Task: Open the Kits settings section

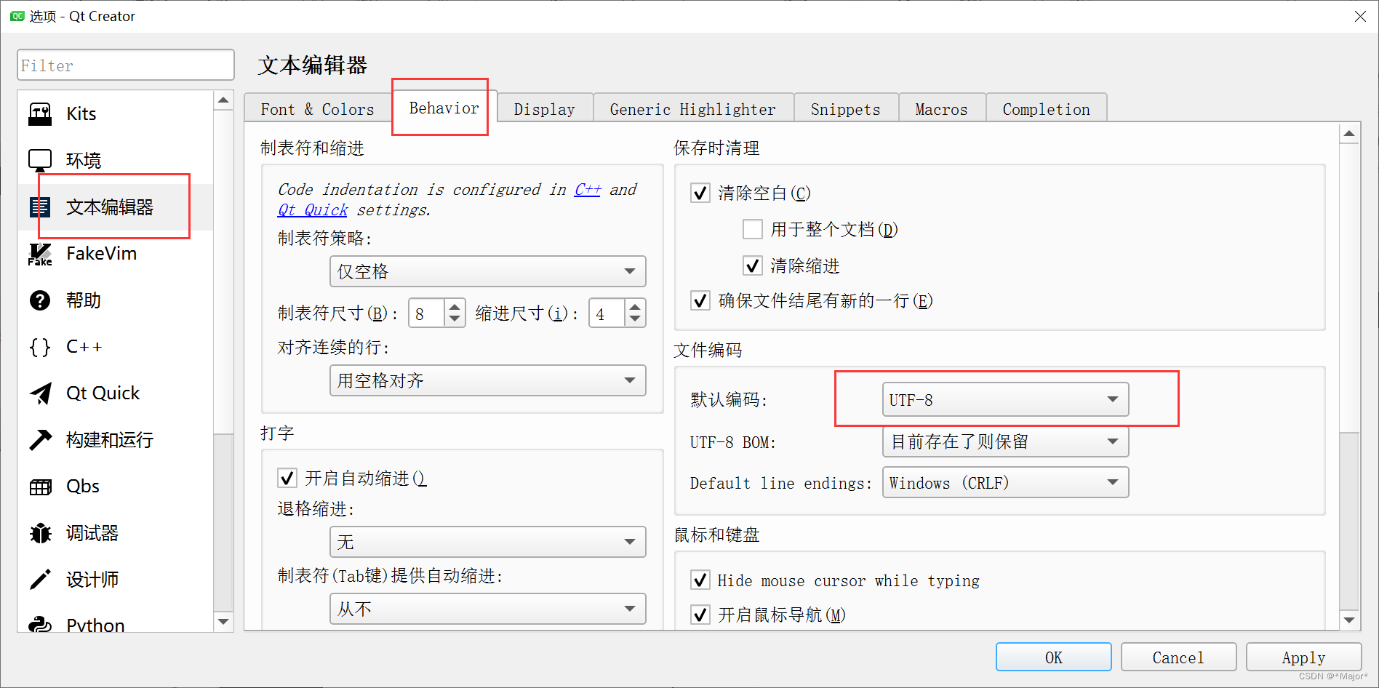Action: coord(81,113)
